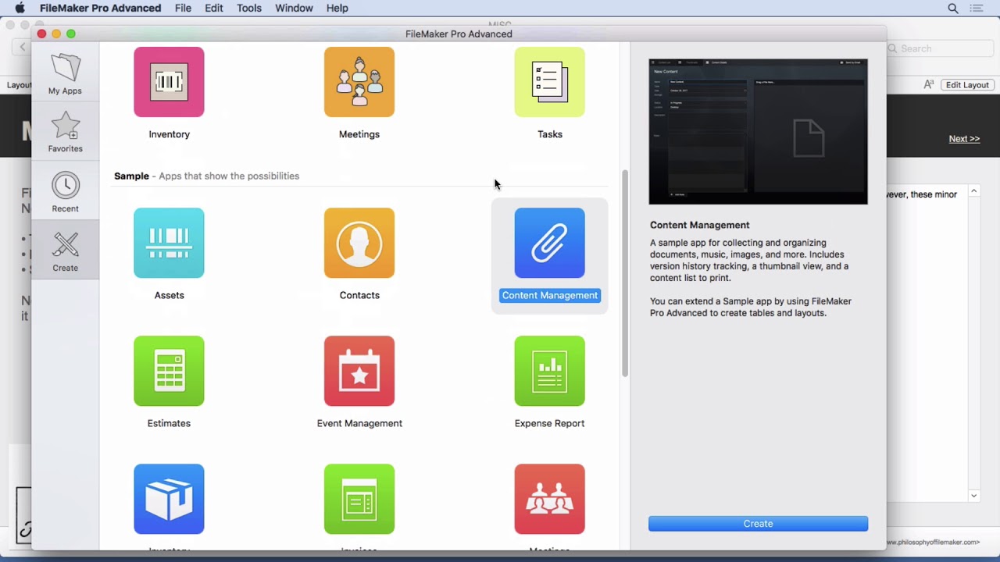Click Edit Layout in the background window
This screenshot has width=1000, height=562.
pyautogui.click(x=967, y=85)
